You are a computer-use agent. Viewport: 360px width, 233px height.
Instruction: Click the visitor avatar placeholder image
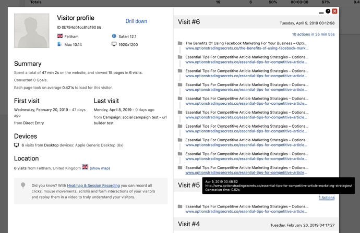[32, 31]
